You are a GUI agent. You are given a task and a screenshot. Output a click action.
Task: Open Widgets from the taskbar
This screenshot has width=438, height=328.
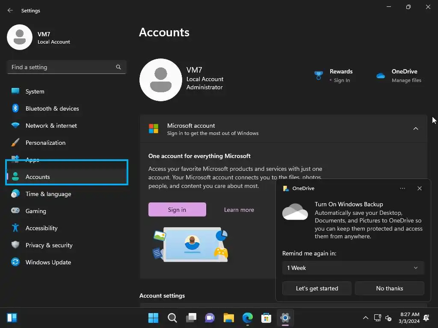coord(12,317)
